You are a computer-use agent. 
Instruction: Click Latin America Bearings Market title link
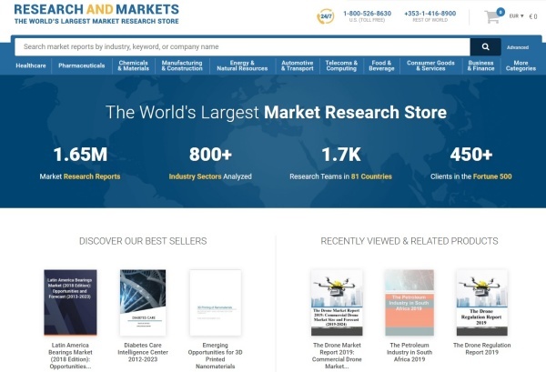70,356
